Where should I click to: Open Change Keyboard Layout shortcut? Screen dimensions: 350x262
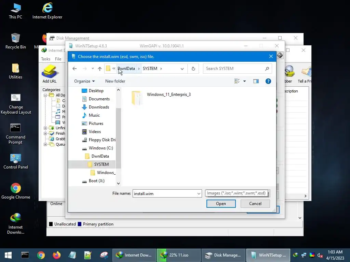tap(16, 104)
